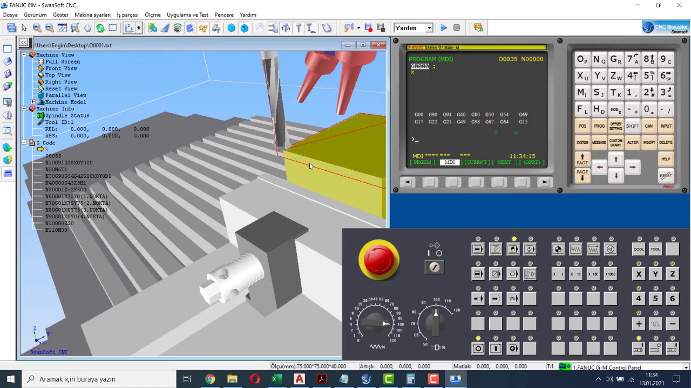Click the PAGE up key on keypad
Viewport: 691px width, 388px height.
click(582, 160)
